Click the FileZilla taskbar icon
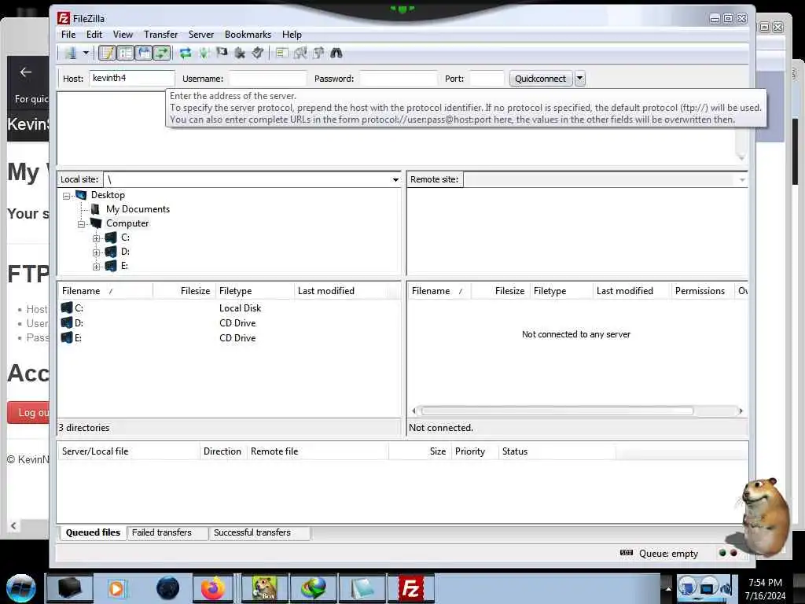805x604 pixels. (x=410, y=588)
